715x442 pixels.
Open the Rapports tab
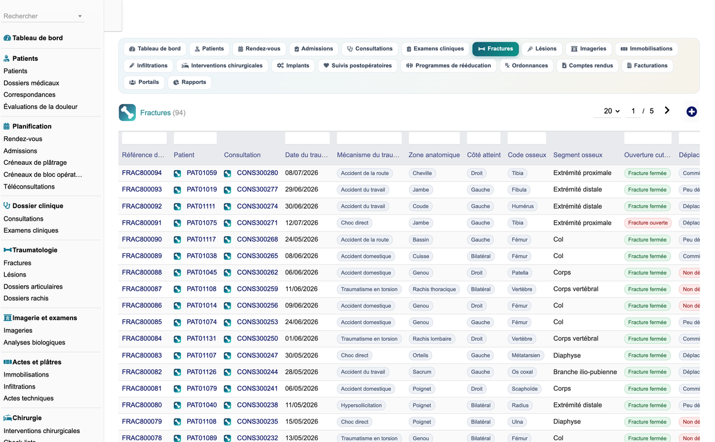point(189,82)
